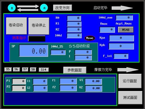
Task: Click the gray M548 Acpt_Rmax button
Action: (x=126, y=30)
